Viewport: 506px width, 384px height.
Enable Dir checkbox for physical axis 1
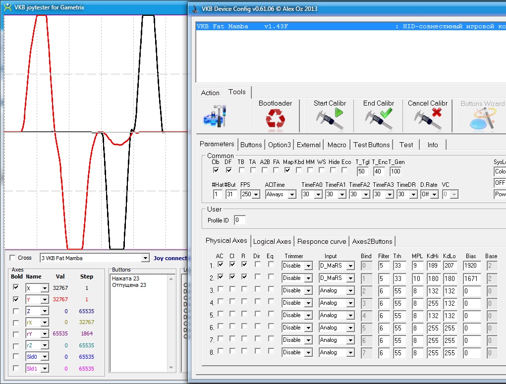click(258, 264)
